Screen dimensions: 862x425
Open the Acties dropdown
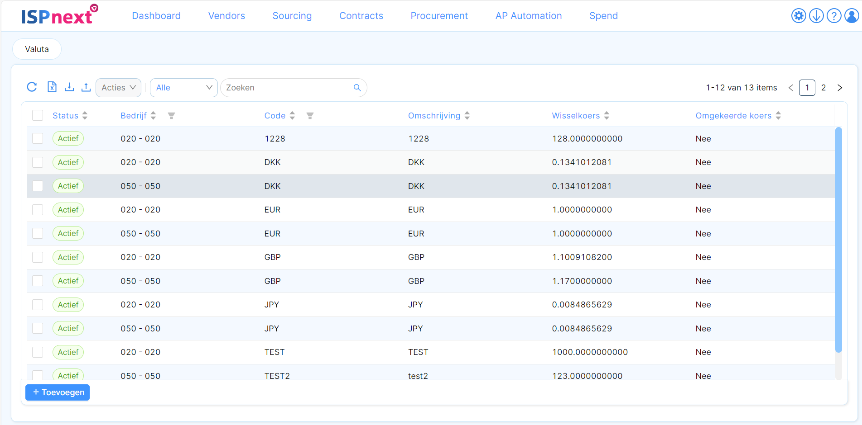tap(118, 88)
